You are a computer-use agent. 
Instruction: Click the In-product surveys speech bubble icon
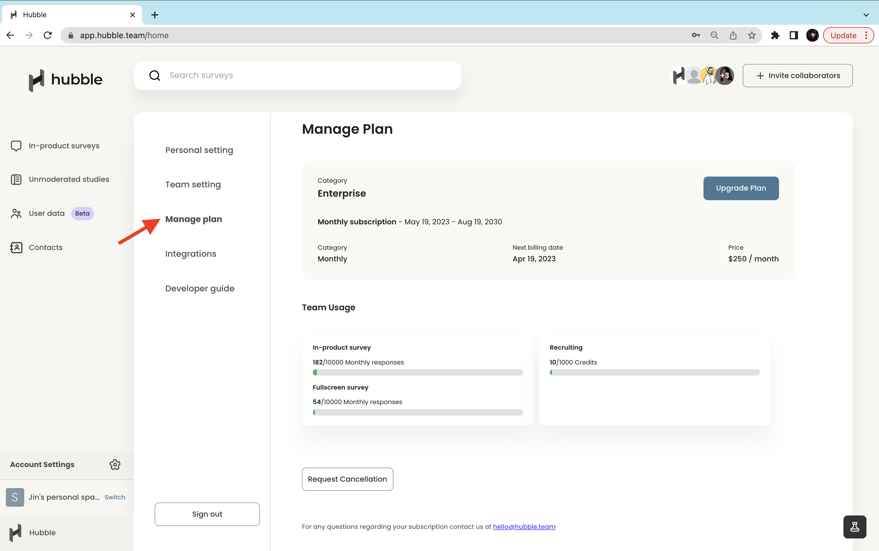pos(16,146)
